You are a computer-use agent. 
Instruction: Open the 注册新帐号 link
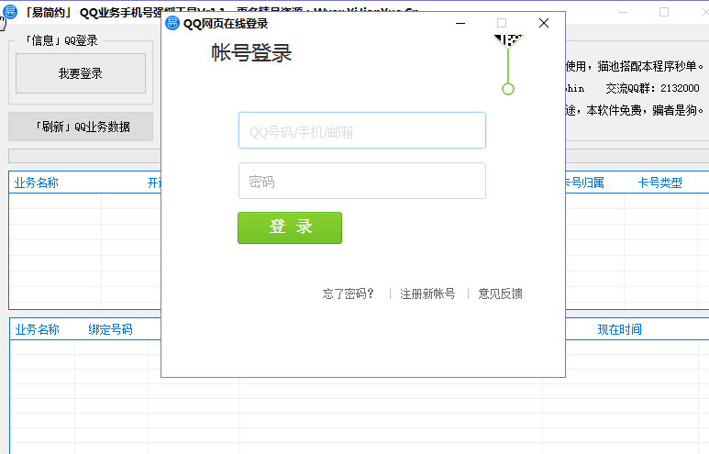click(427, 293)
